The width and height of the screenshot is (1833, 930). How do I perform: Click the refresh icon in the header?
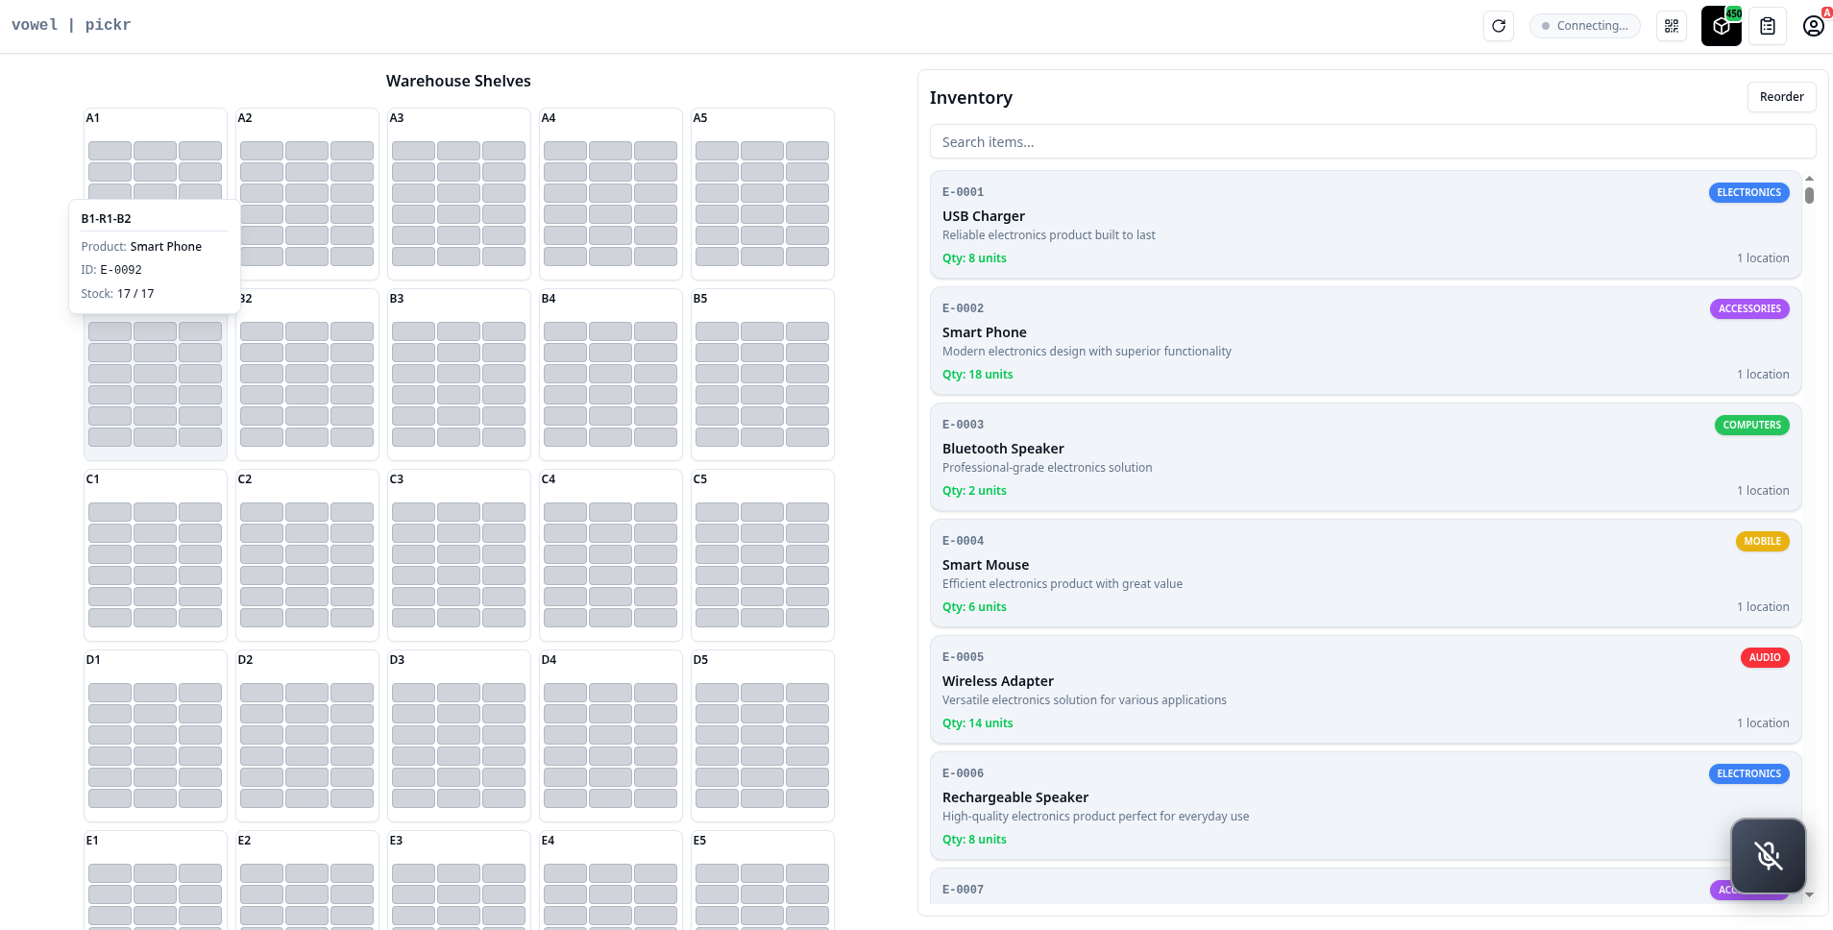tap(1499, 26)
